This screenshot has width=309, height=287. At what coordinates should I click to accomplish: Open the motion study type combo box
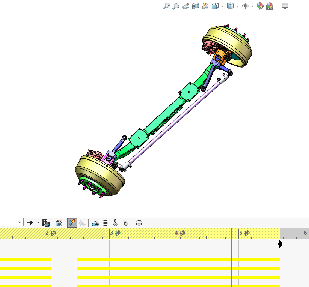[12, 222]
